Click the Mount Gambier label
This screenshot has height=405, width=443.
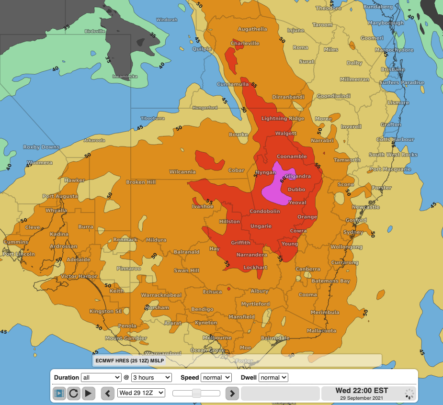126,338
